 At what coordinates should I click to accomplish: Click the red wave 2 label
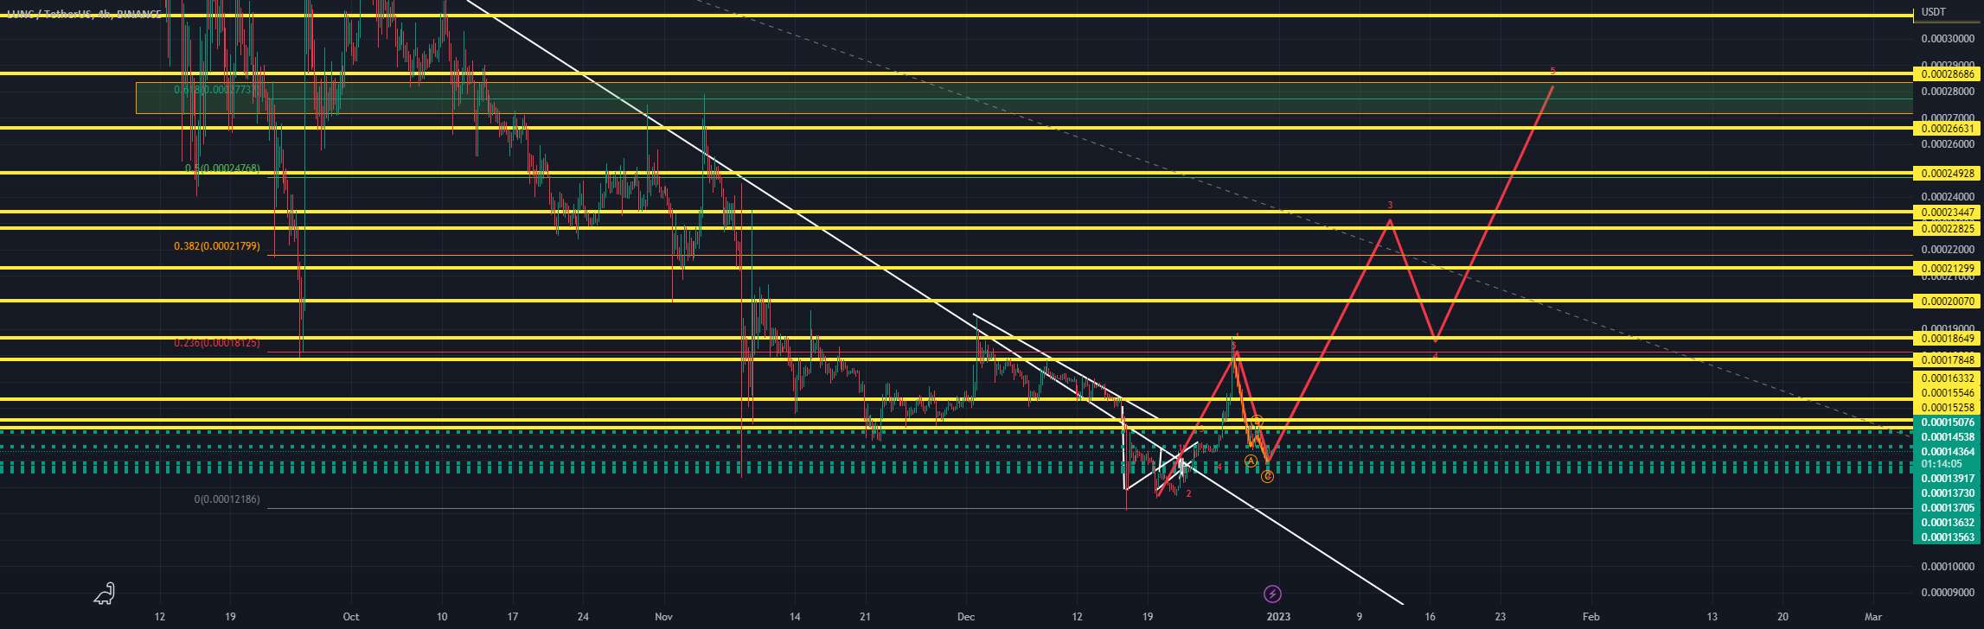click(1188, 494)
